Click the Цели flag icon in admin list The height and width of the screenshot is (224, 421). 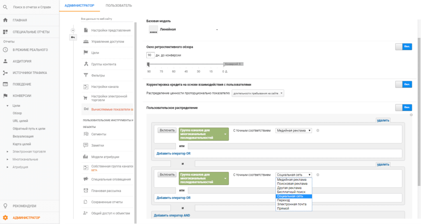pyautogui.click(x=86, y=53)
